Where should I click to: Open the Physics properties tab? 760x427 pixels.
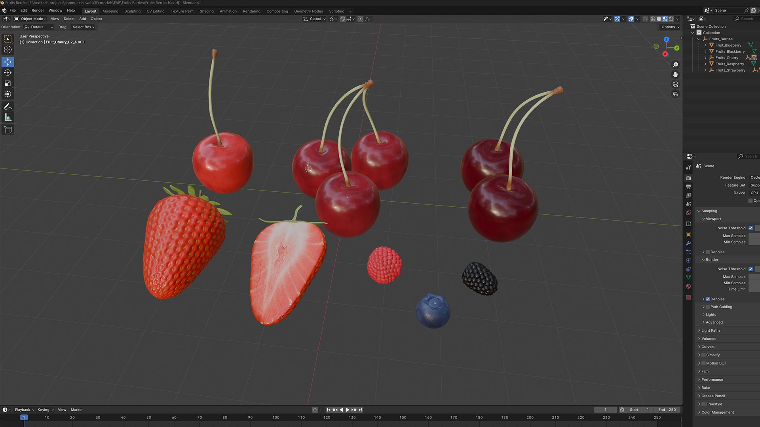pyautogui.click(x=688, y=260)
